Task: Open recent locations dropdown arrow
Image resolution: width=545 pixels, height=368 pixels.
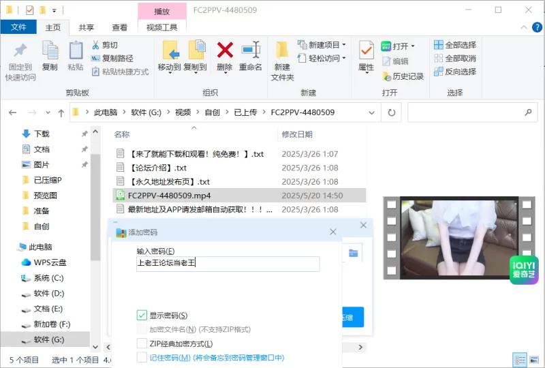Action: 48,112
